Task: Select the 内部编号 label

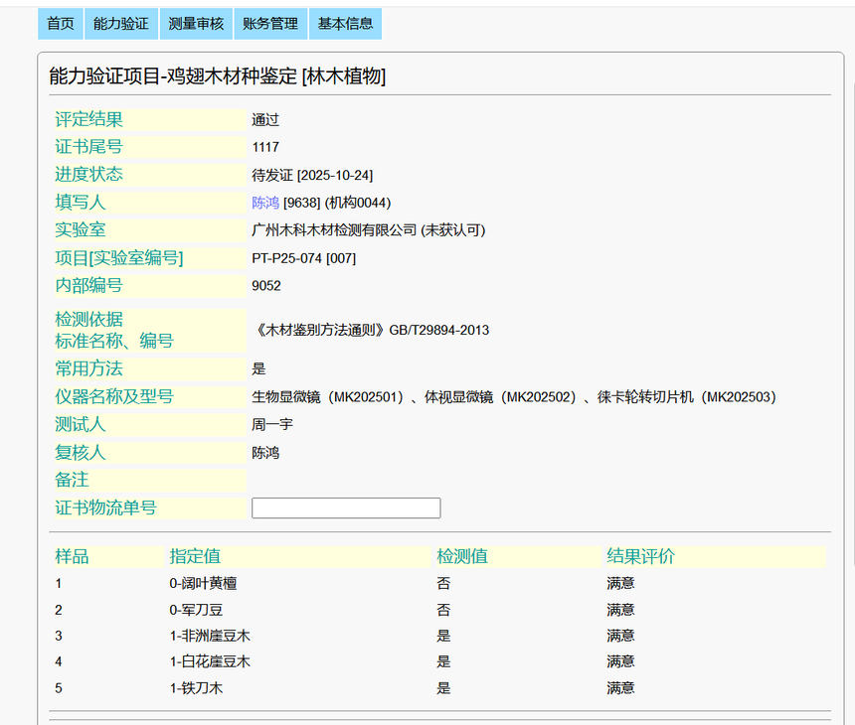Action: tap(88, 285)
